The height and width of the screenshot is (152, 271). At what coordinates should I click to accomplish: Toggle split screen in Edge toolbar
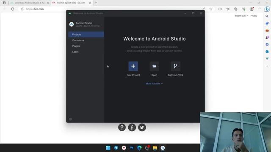pyautogui.click(x=220, y=9)
